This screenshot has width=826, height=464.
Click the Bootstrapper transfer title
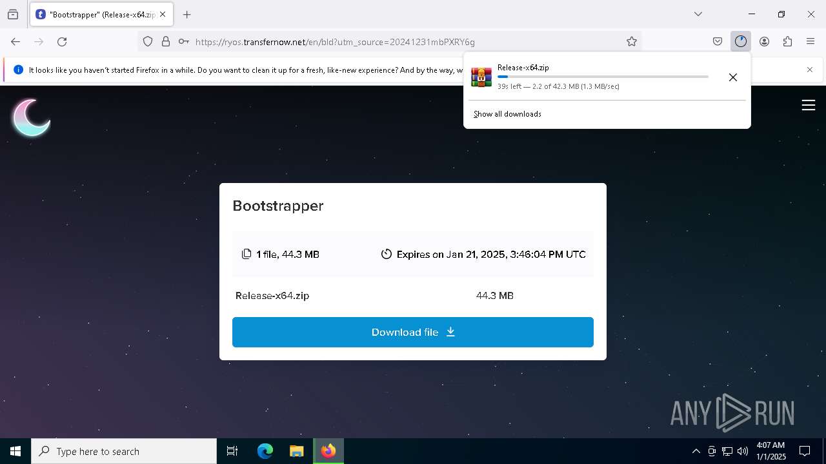278,206
